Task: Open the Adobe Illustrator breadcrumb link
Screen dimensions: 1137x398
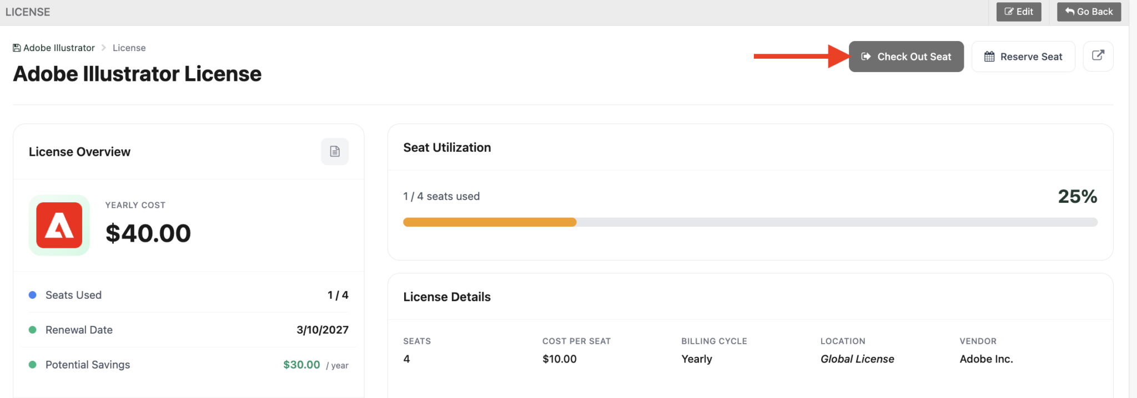Action: pos(59,48)
